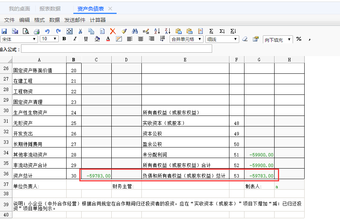Click the AutoSum sigma icon
Image resolution: width=340 pixels, height=219 pixels.
(x=211, y=31)
